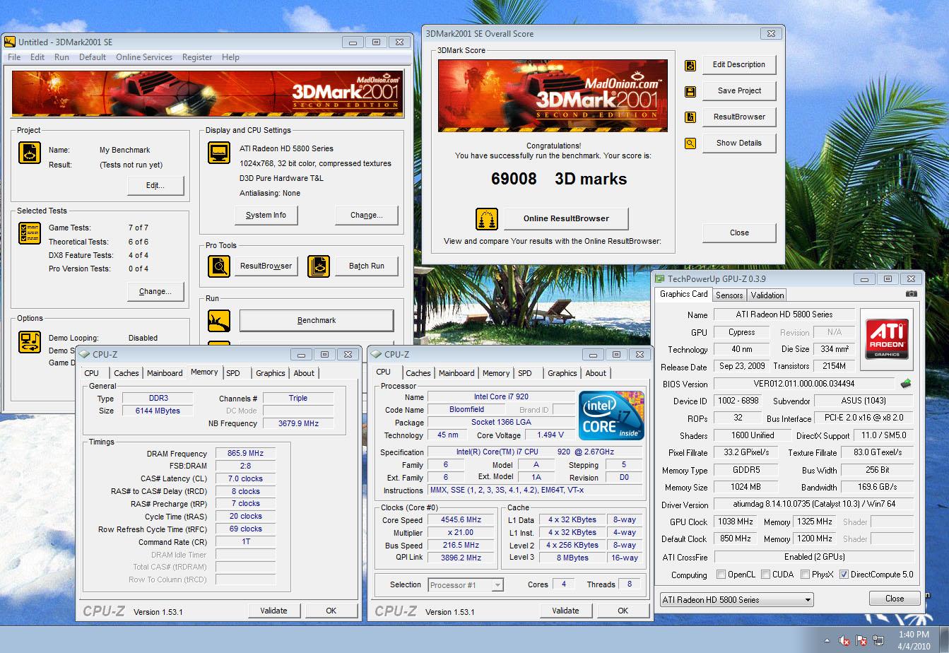Screen dimensions: 949x653
Task: Click the Display and CPU Settings monitor icon
Action: (218, 153)
